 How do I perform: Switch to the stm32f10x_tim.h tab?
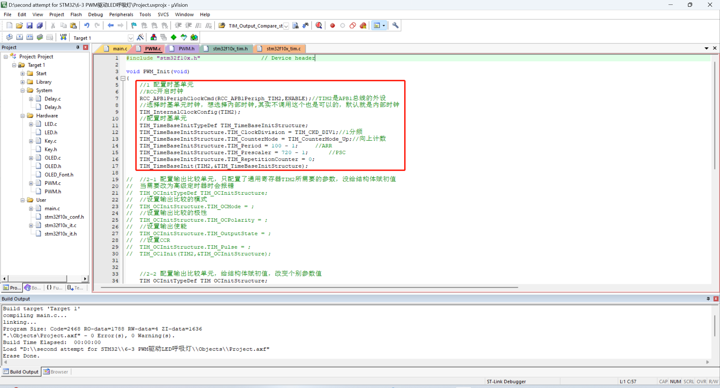pyautogui.click(x=230, y=49)
